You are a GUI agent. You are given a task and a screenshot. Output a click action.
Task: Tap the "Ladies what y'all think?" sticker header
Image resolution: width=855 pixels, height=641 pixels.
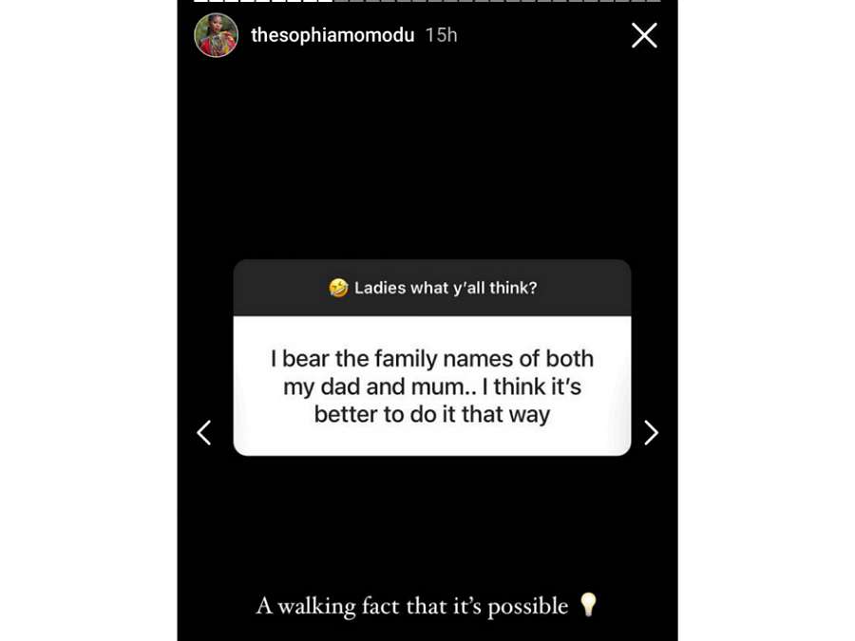tap(432, 288)
